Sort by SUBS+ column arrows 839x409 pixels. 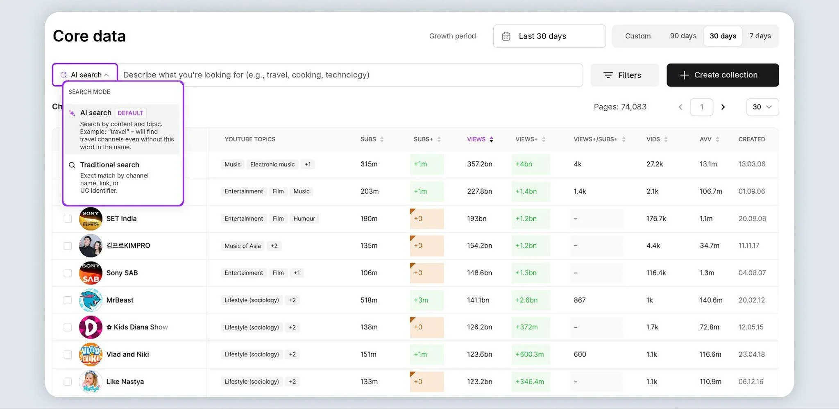point(439,139)
